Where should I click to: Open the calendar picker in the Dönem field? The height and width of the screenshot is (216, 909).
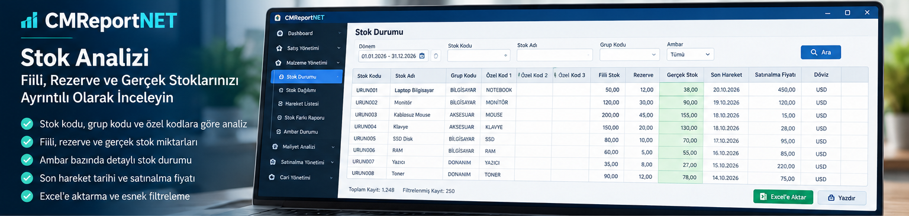tap(422, 55)
